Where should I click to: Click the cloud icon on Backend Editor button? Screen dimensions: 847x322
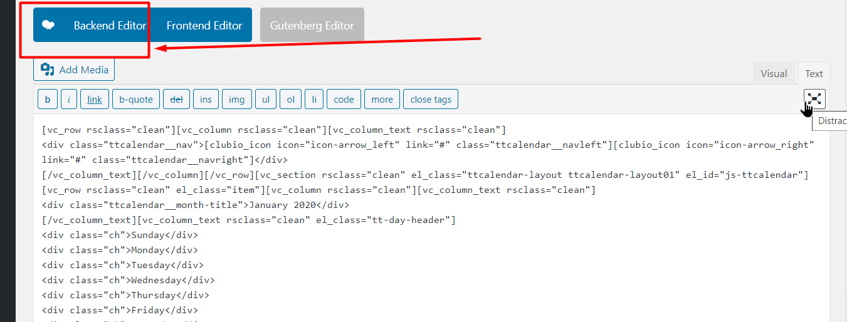[x=49, y=25]
